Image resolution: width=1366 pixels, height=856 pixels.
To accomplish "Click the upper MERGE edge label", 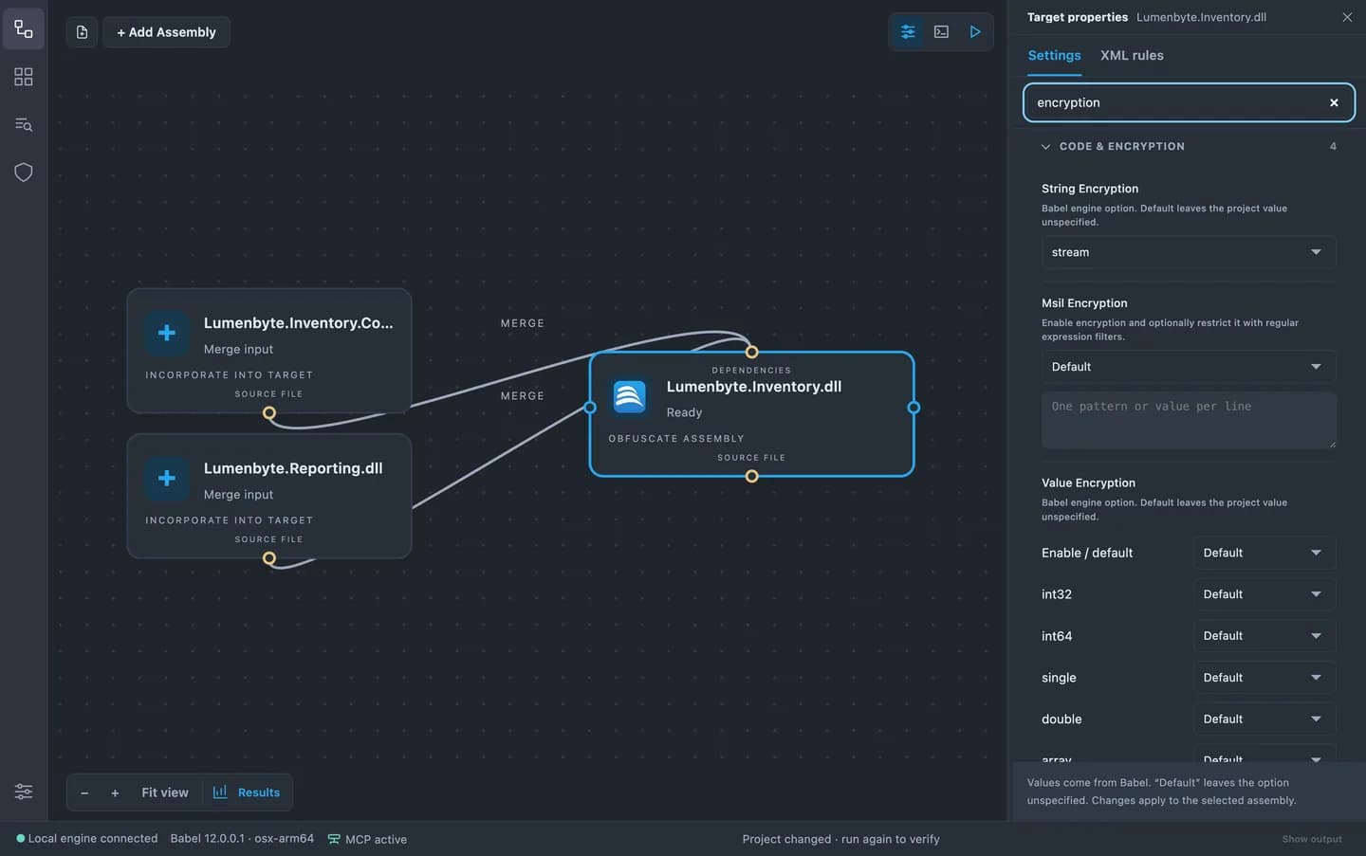I will (x=523, y=323).
